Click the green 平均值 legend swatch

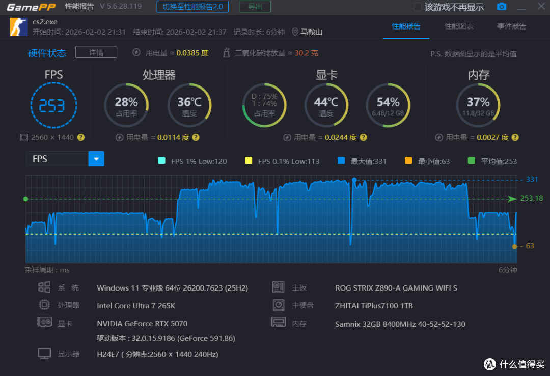[472, 160]
